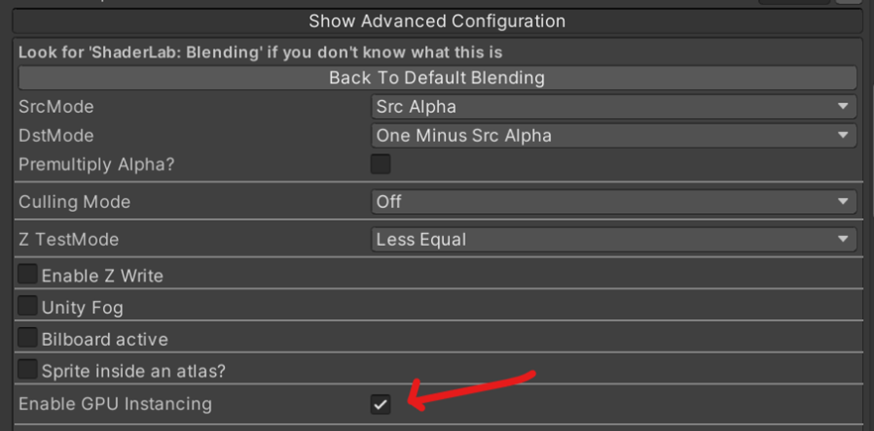874x431 pixels.
Task: Click the Premultiply Alpha? label
Action: [x=96, y=165]
